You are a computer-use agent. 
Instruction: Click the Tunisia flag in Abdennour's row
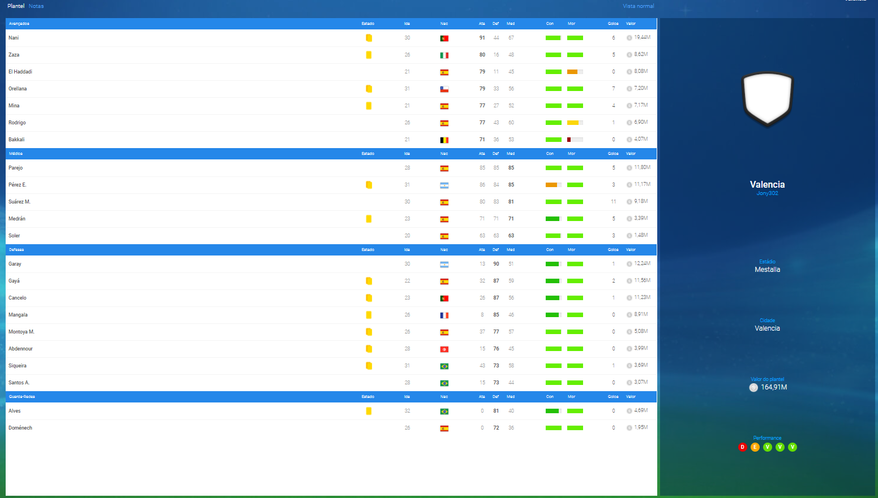point(444,349)
